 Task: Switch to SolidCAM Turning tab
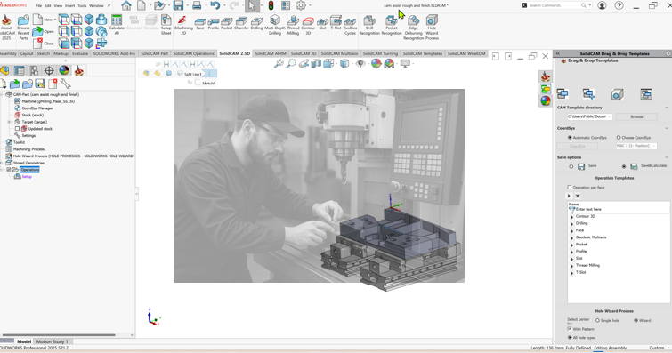[381, 53]
